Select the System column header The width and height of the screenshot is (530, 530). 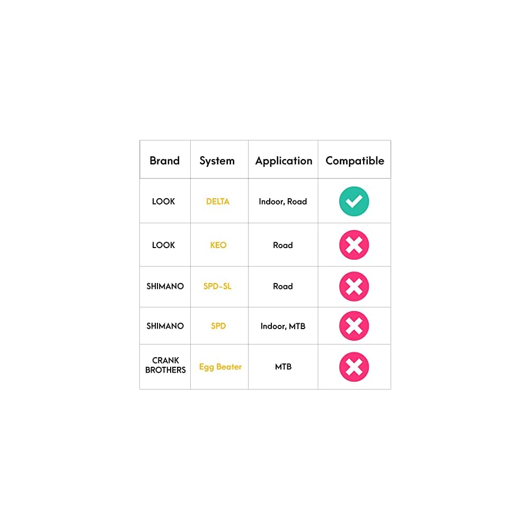click(x=217, y=161)
